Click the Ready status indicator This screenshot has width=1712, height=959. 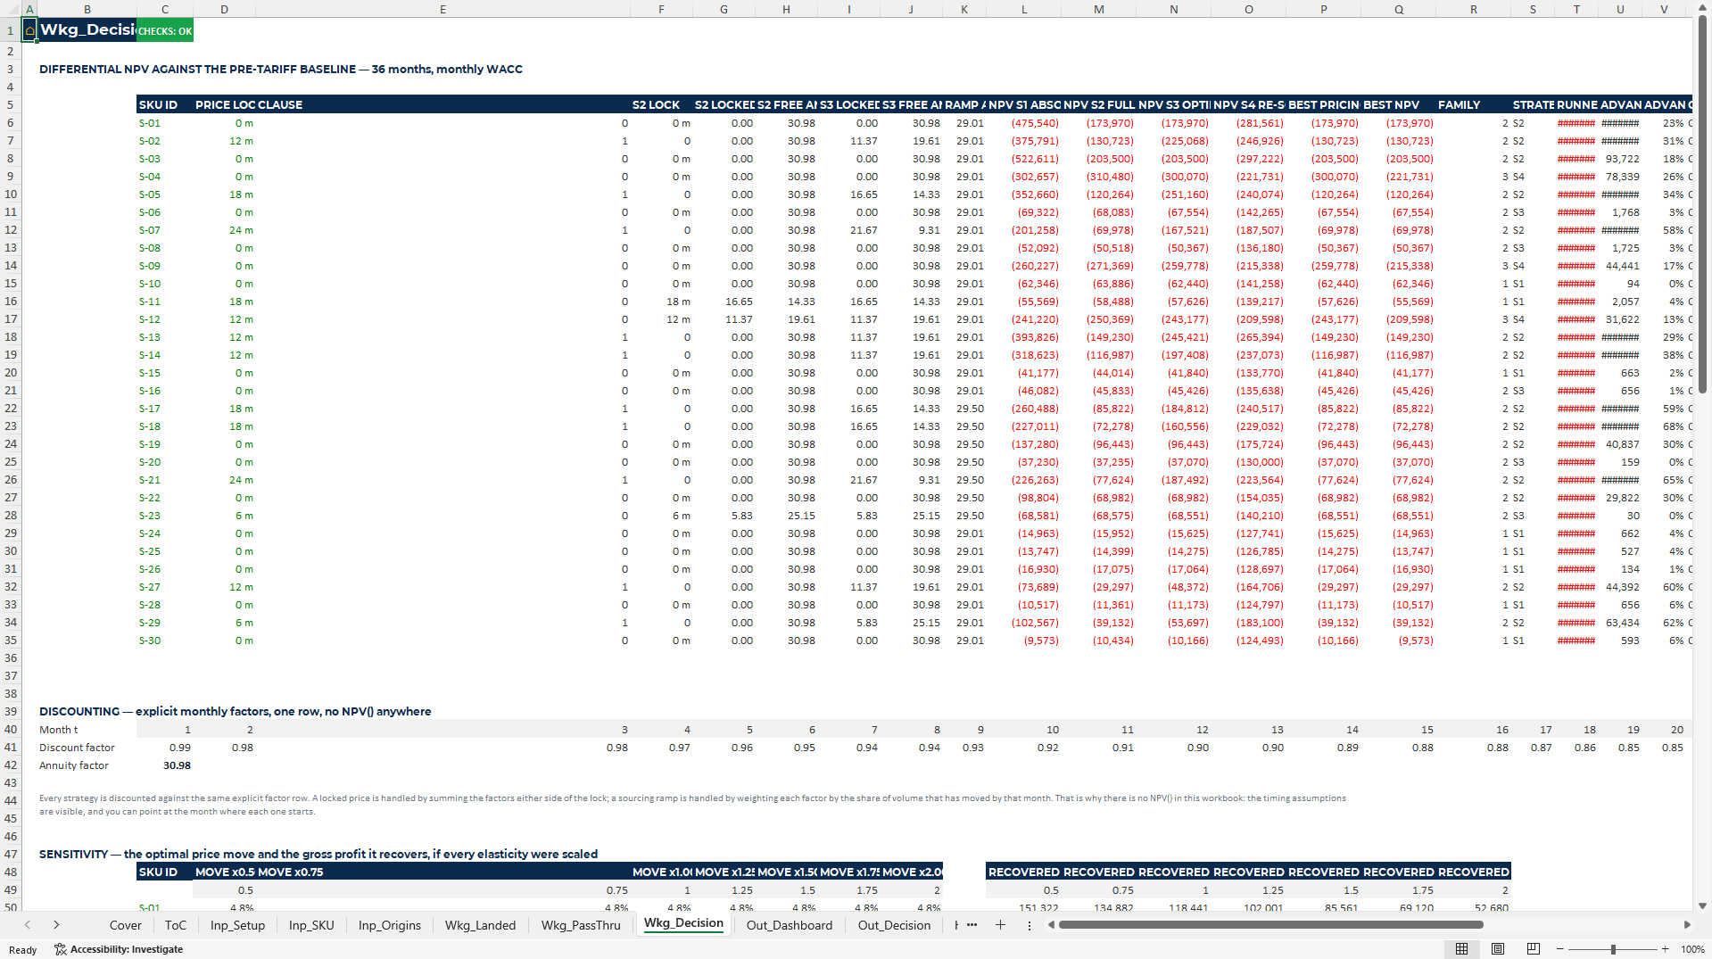click(22, 949)
